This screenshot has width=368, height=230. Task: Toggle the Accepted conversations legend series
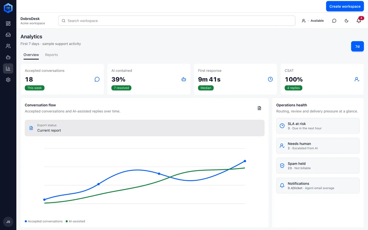(x=44, y=221)
